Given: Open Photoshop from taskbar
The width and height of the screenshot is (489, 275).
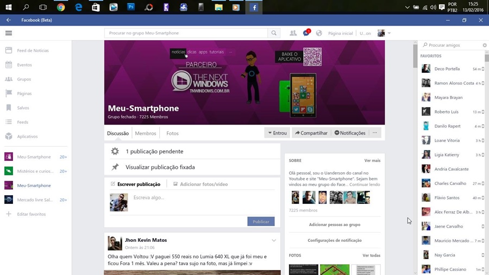Looking at the screenshot, I should pyautogui.click(x=131, y=7).
